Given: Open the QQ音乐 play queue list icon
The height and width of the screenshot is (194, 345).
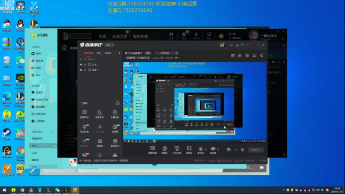Looking at the screenshot, I should coord(262,168).
